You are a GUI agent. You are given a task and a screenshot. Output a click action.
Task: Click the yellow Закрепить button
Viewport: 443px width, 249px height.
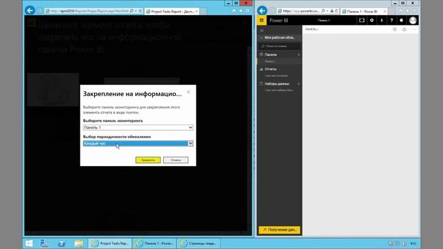147,160
